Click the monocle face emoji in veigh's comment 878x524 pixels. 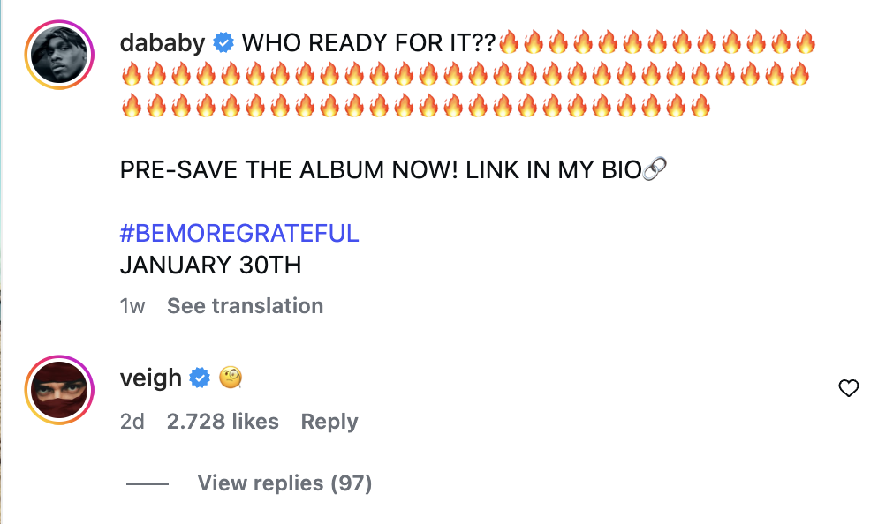[x=231, y=378]
